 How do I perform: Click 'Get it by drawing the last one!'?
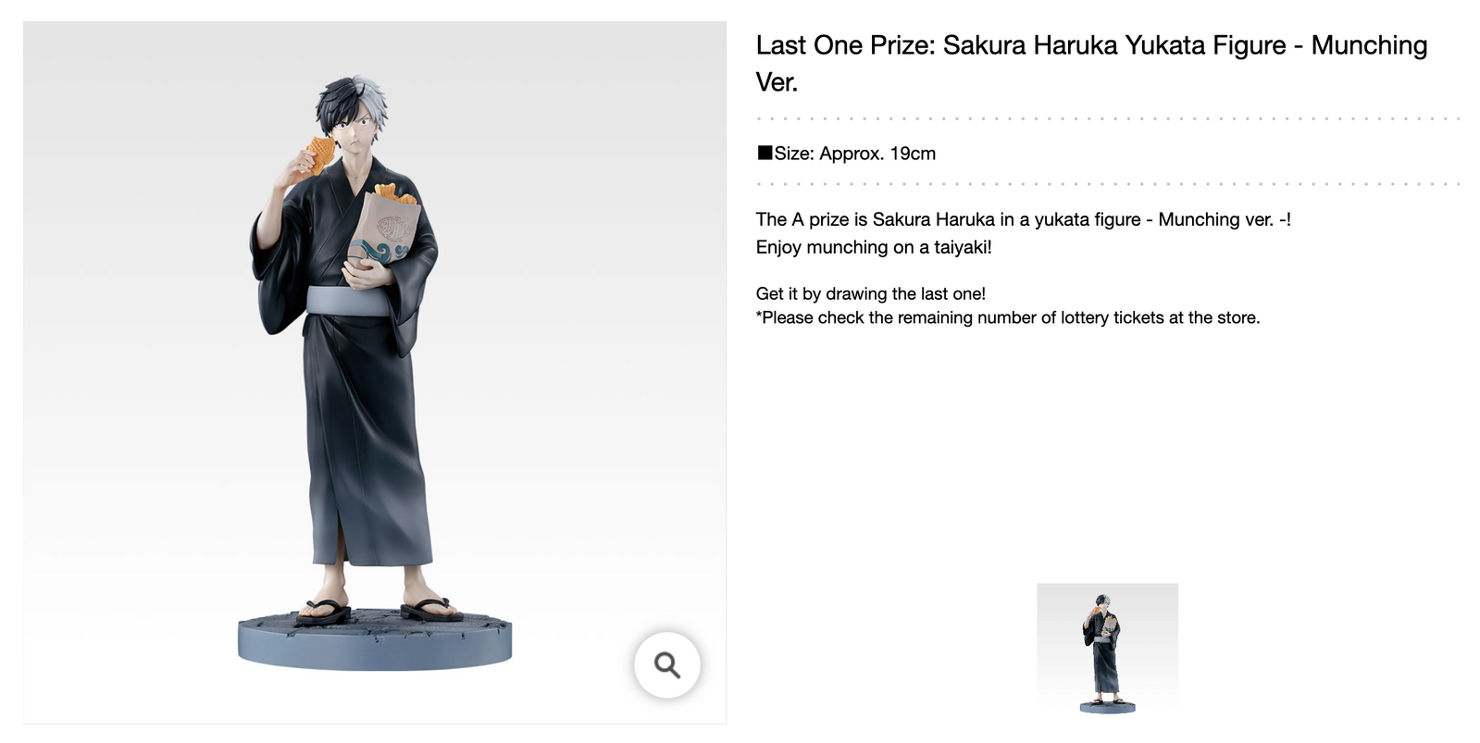871,293
